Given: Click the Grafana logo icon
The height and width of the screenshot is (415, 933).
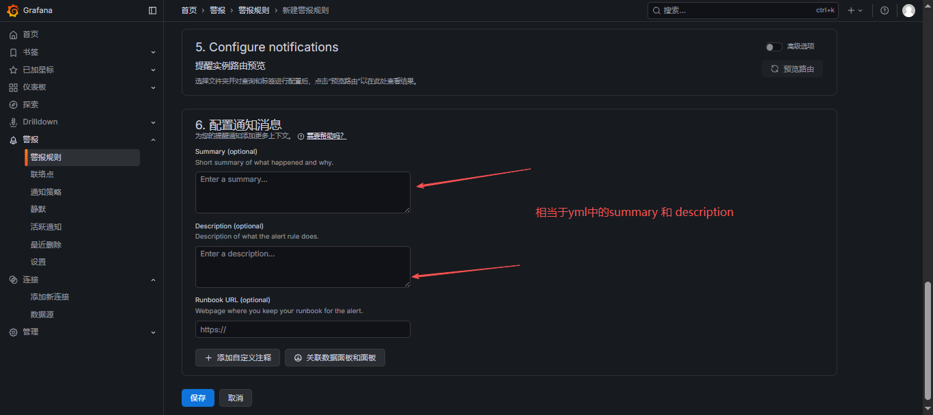Looking at the screenshot, I should [x=13, y=10].
